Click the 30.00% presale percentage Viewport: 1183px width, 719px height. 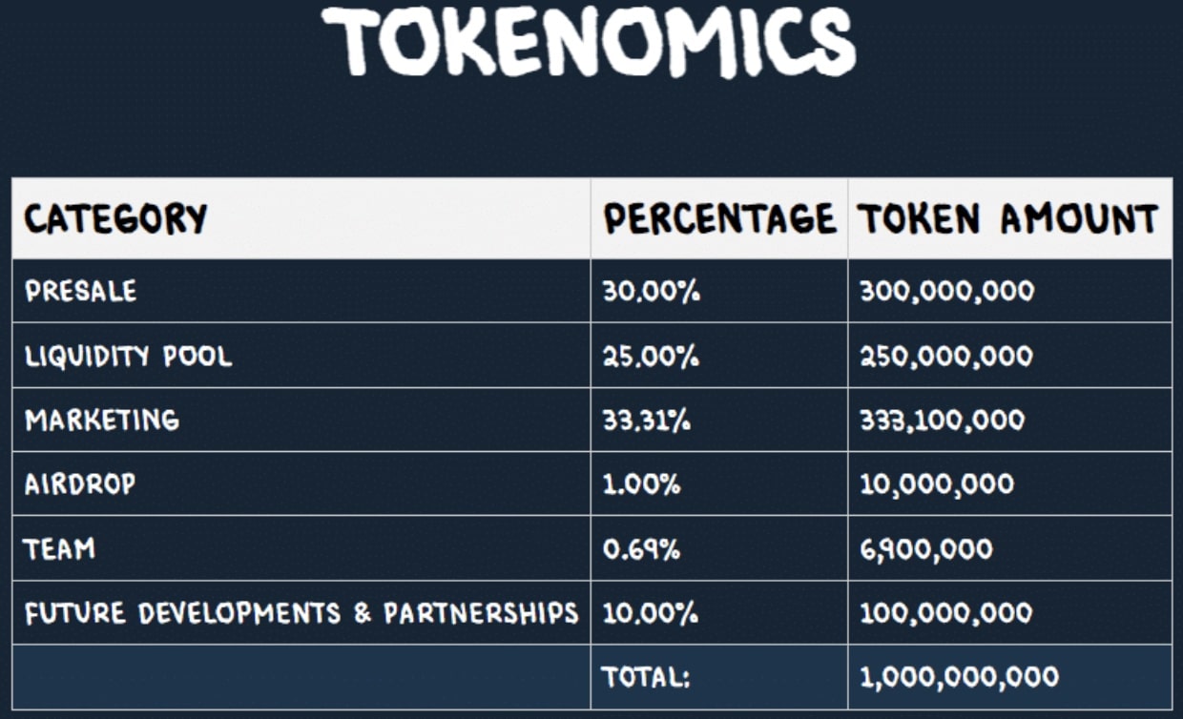[x=651, y=291]
